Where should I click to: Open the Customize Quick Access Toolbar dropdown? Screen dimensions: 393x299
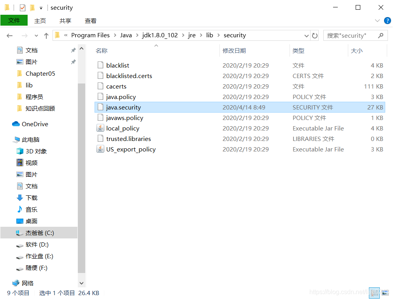coord(41,8)
